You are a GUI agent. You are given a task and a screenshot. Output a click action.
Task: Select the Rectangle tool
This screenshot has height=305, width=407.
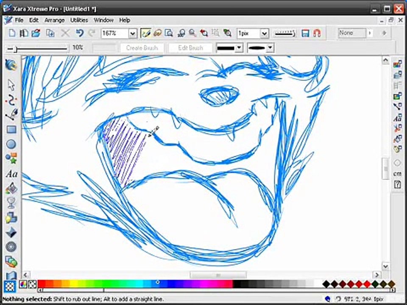(x=11, y=130)
